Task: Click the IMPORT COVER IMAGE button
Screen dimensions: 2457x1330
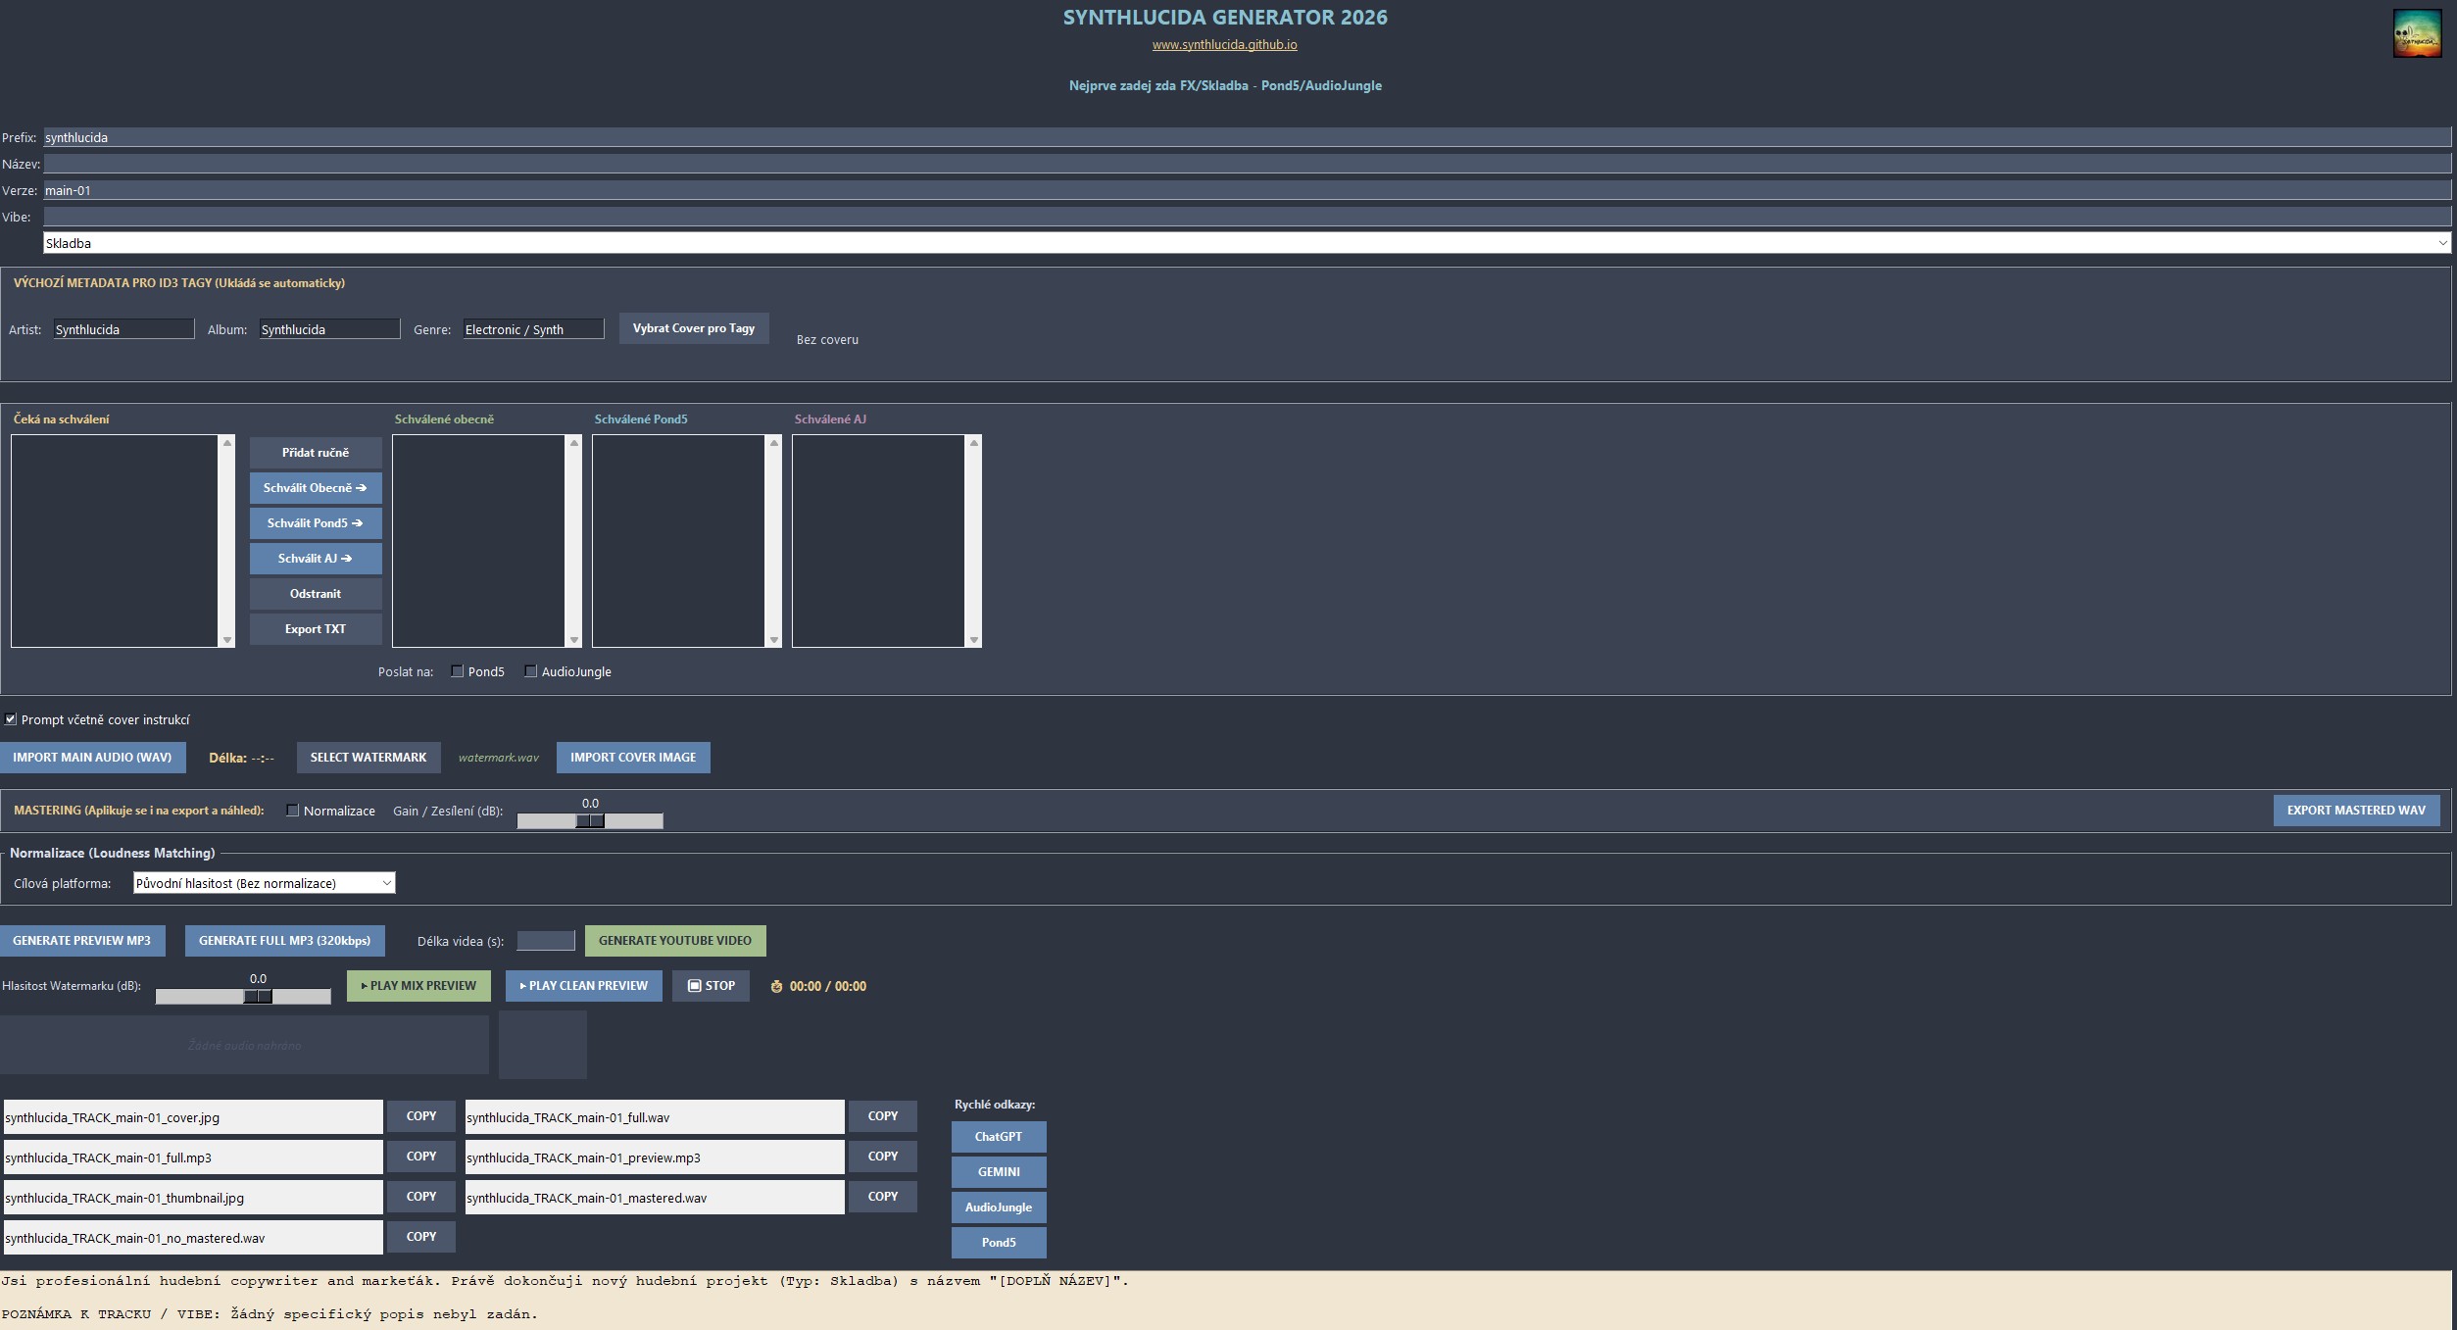Action: [633, 758]
